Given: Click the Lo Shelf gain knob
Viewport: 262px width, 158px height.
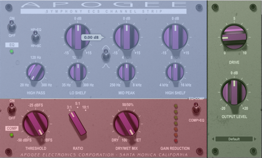Looking at the screenshot, I should [78, 35].
